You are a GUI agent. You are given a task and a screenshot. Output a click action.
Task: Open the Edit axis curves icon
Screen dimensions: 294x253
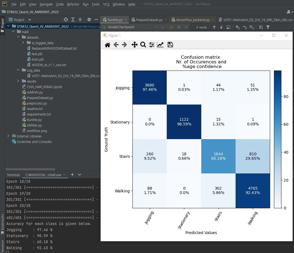point(160,45)
